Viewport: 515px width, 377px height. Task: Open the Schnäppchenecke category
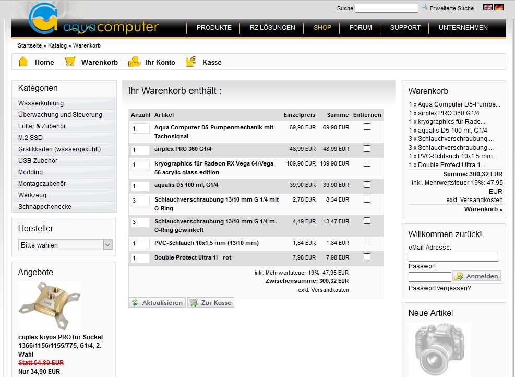point(64,207)
